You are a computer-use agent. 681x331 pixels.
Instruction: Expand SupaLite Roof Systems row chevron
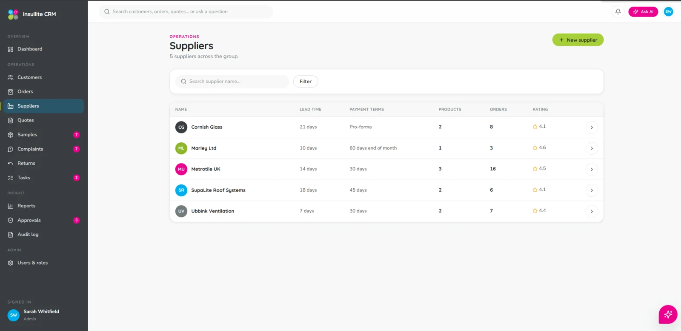(592, 190)
